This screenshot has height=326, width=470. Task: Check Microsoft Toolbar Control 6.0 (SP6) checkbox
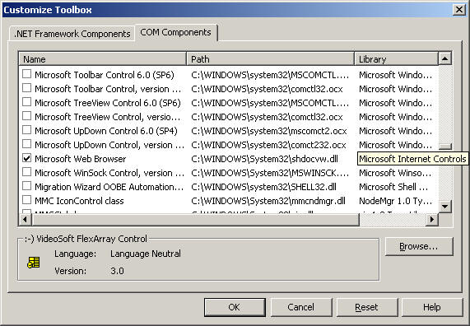tap(26, 74)
